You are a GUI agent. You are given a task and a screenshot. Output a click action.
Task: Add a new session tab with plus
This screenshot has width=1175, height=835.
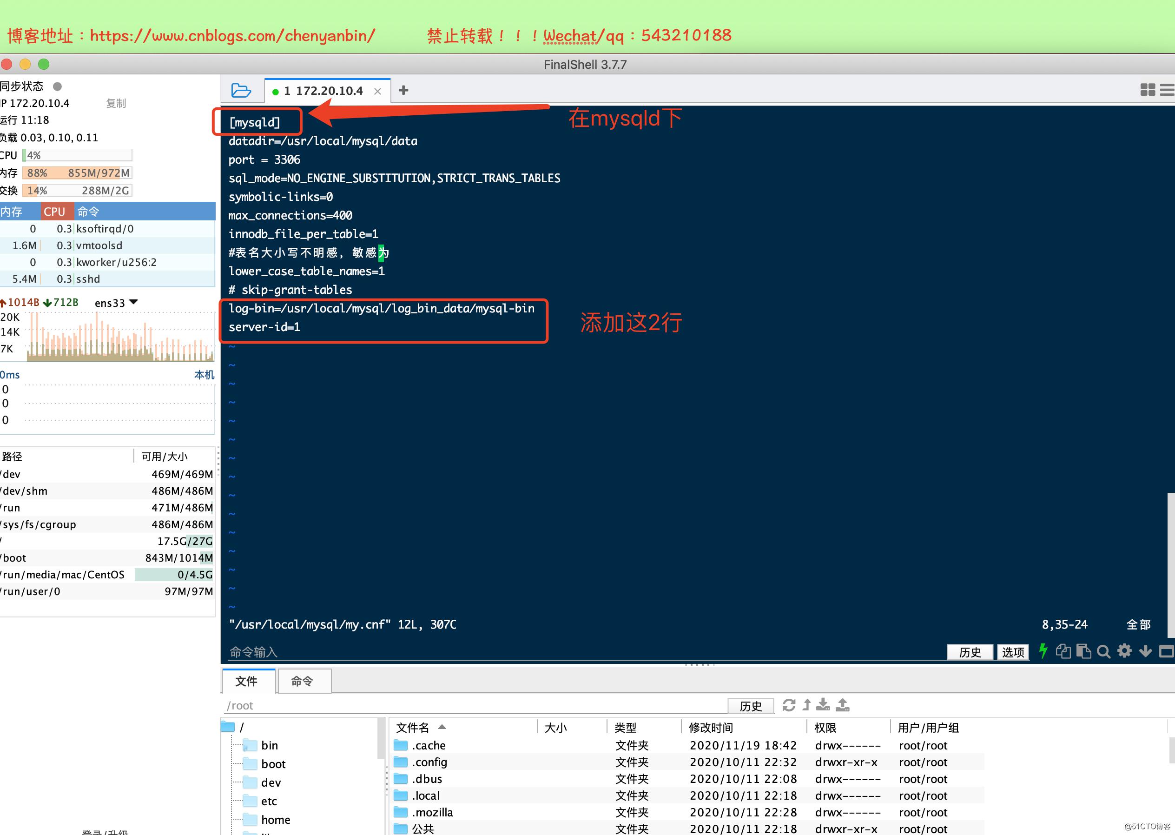pyautogui.click(x=403, y=91)
